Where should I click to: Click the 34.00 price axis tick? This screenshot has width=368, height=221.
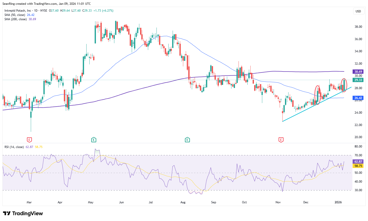click(358, 51)
